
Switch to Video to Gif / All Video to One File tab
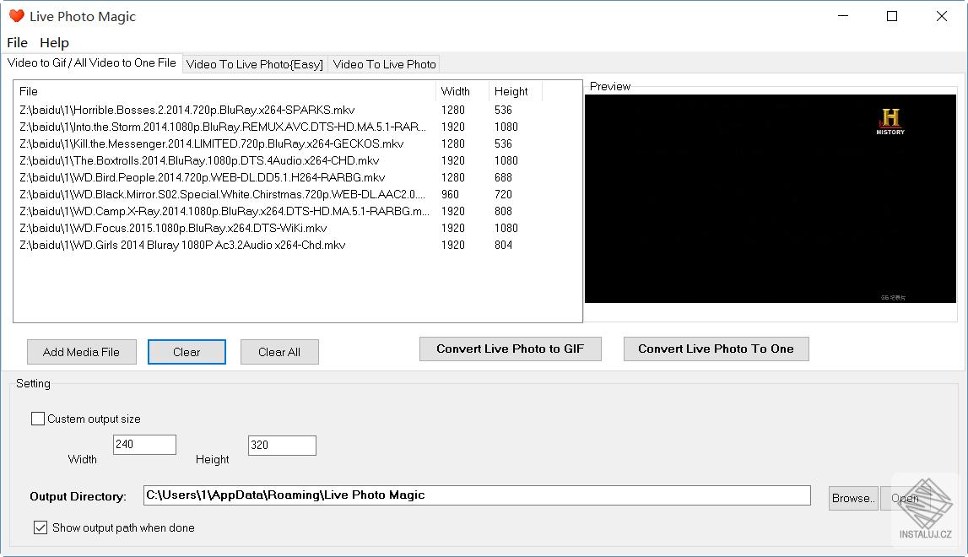pos(91,63)
